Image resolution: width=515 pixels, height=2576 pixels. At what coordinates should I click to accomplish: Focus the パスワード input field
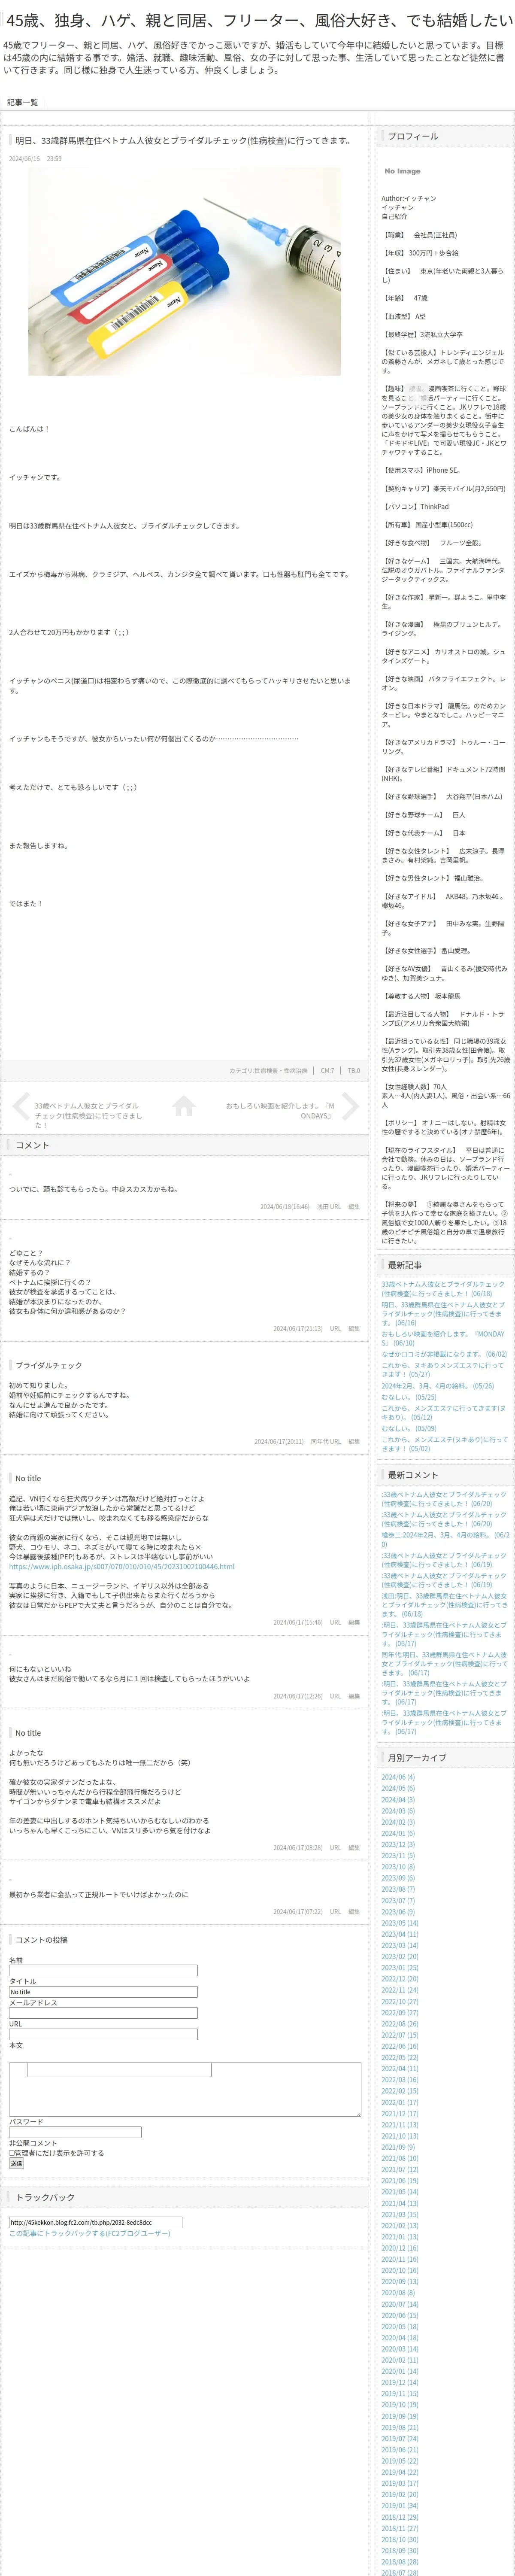(75, 2132)
